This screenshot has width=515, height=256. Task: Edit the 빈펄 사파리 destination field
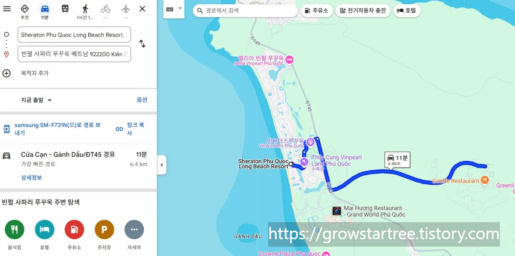[74, 54]
